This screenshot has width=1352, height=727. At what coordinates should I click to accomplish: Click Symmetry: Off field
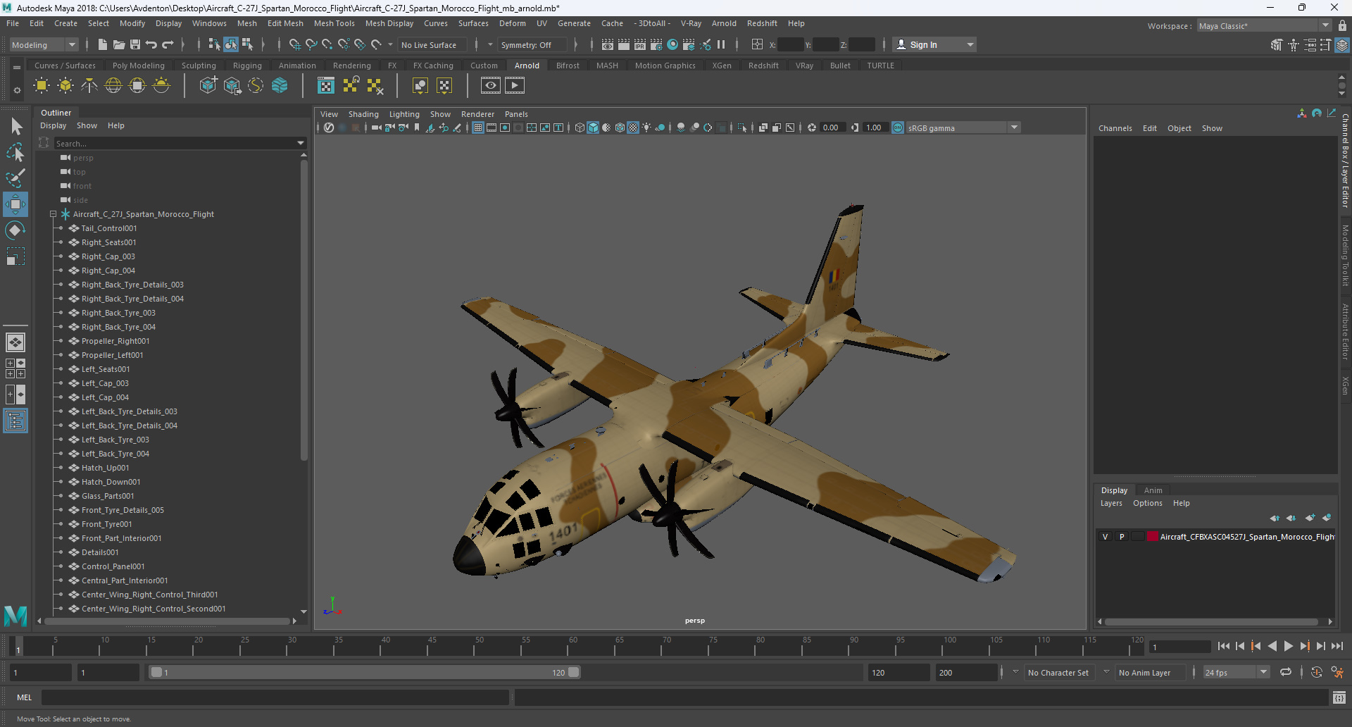coord(531,44)
